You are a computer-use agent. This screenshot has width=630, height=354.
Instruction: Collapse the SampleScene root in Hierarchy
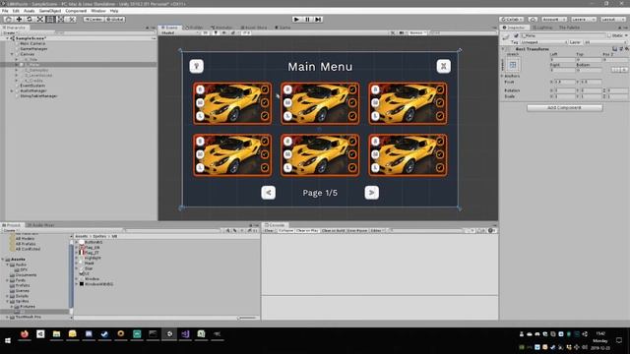coord(7,38)
